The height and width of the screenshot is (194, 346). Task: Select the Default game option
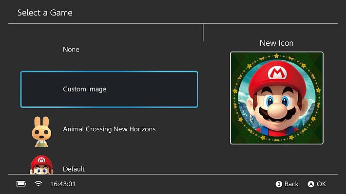click(x=109, y=165)
